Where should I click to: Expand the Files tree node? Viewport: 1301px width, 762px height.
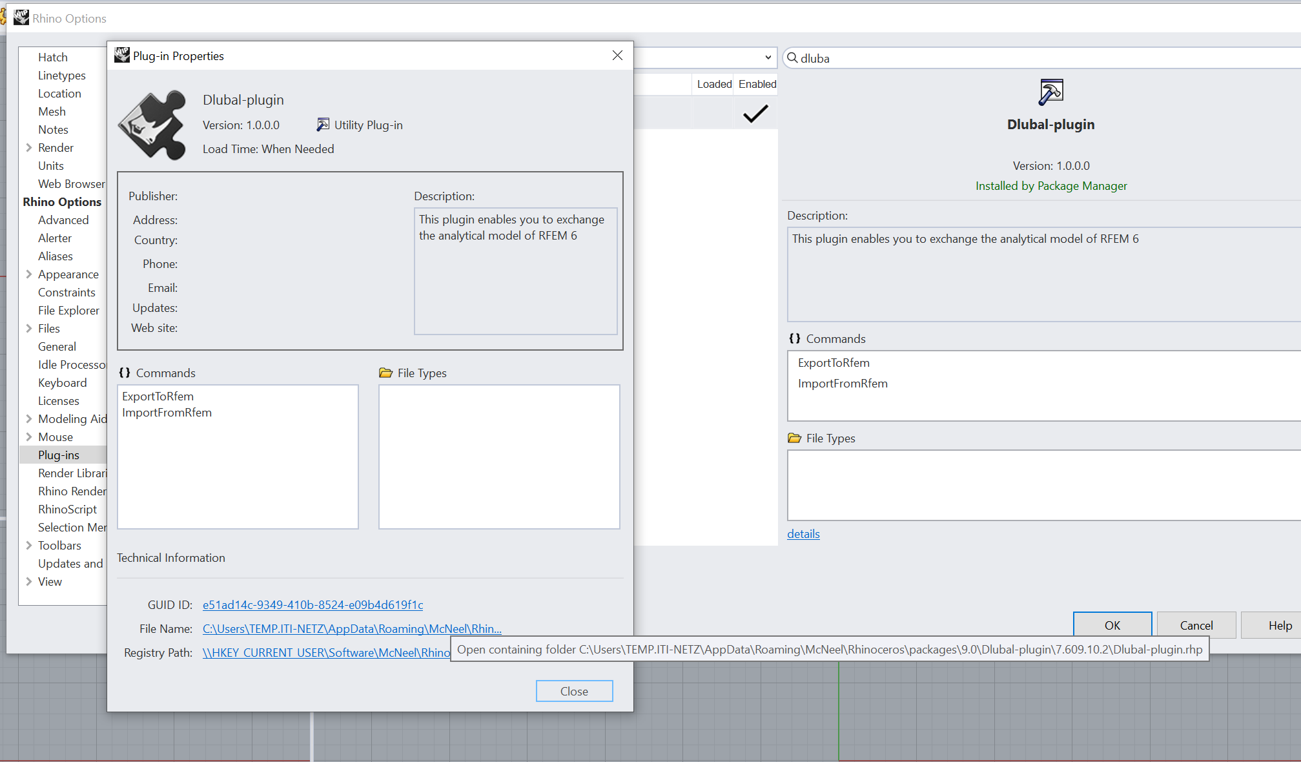29,329
